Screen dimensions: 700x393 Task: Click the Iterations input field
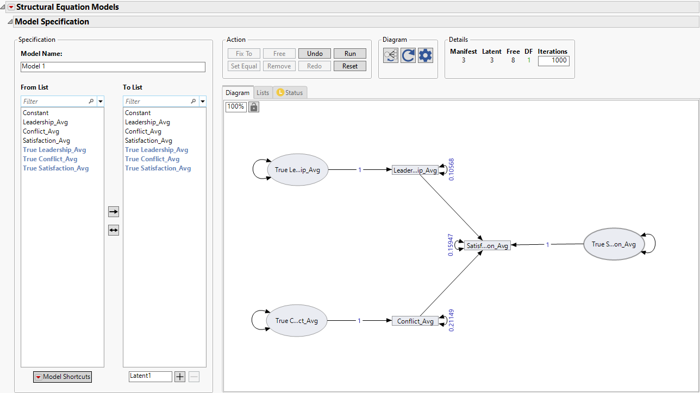point(553,61)
